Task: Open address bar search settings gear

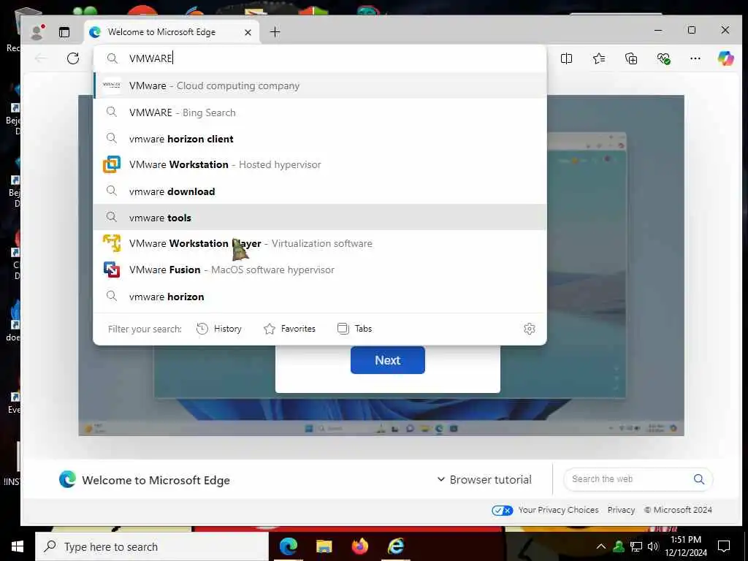Action: point(529,329)
